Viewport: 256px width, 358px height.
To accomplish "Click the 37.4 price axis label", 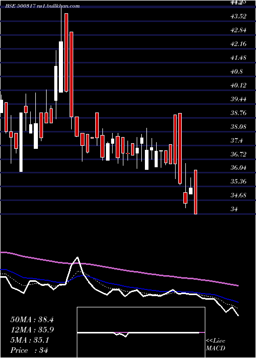I will [237, 141].
